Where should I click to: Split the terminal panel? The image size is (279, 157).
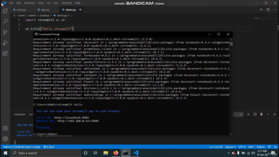(255, 114)
